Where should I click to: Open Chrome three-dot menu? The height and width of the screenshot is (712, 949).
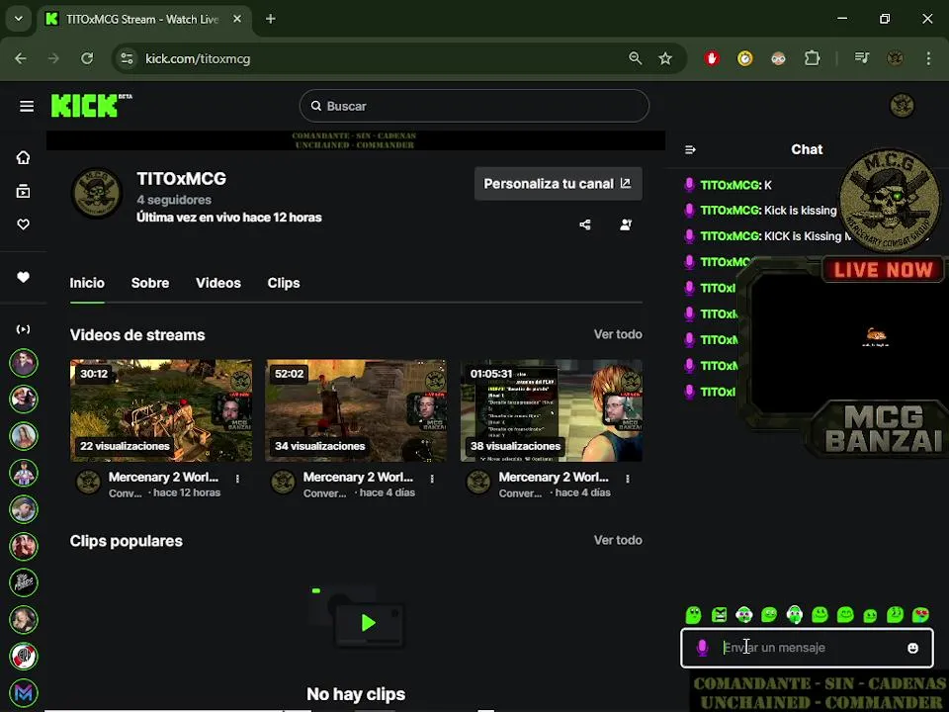tap(928, 58)
